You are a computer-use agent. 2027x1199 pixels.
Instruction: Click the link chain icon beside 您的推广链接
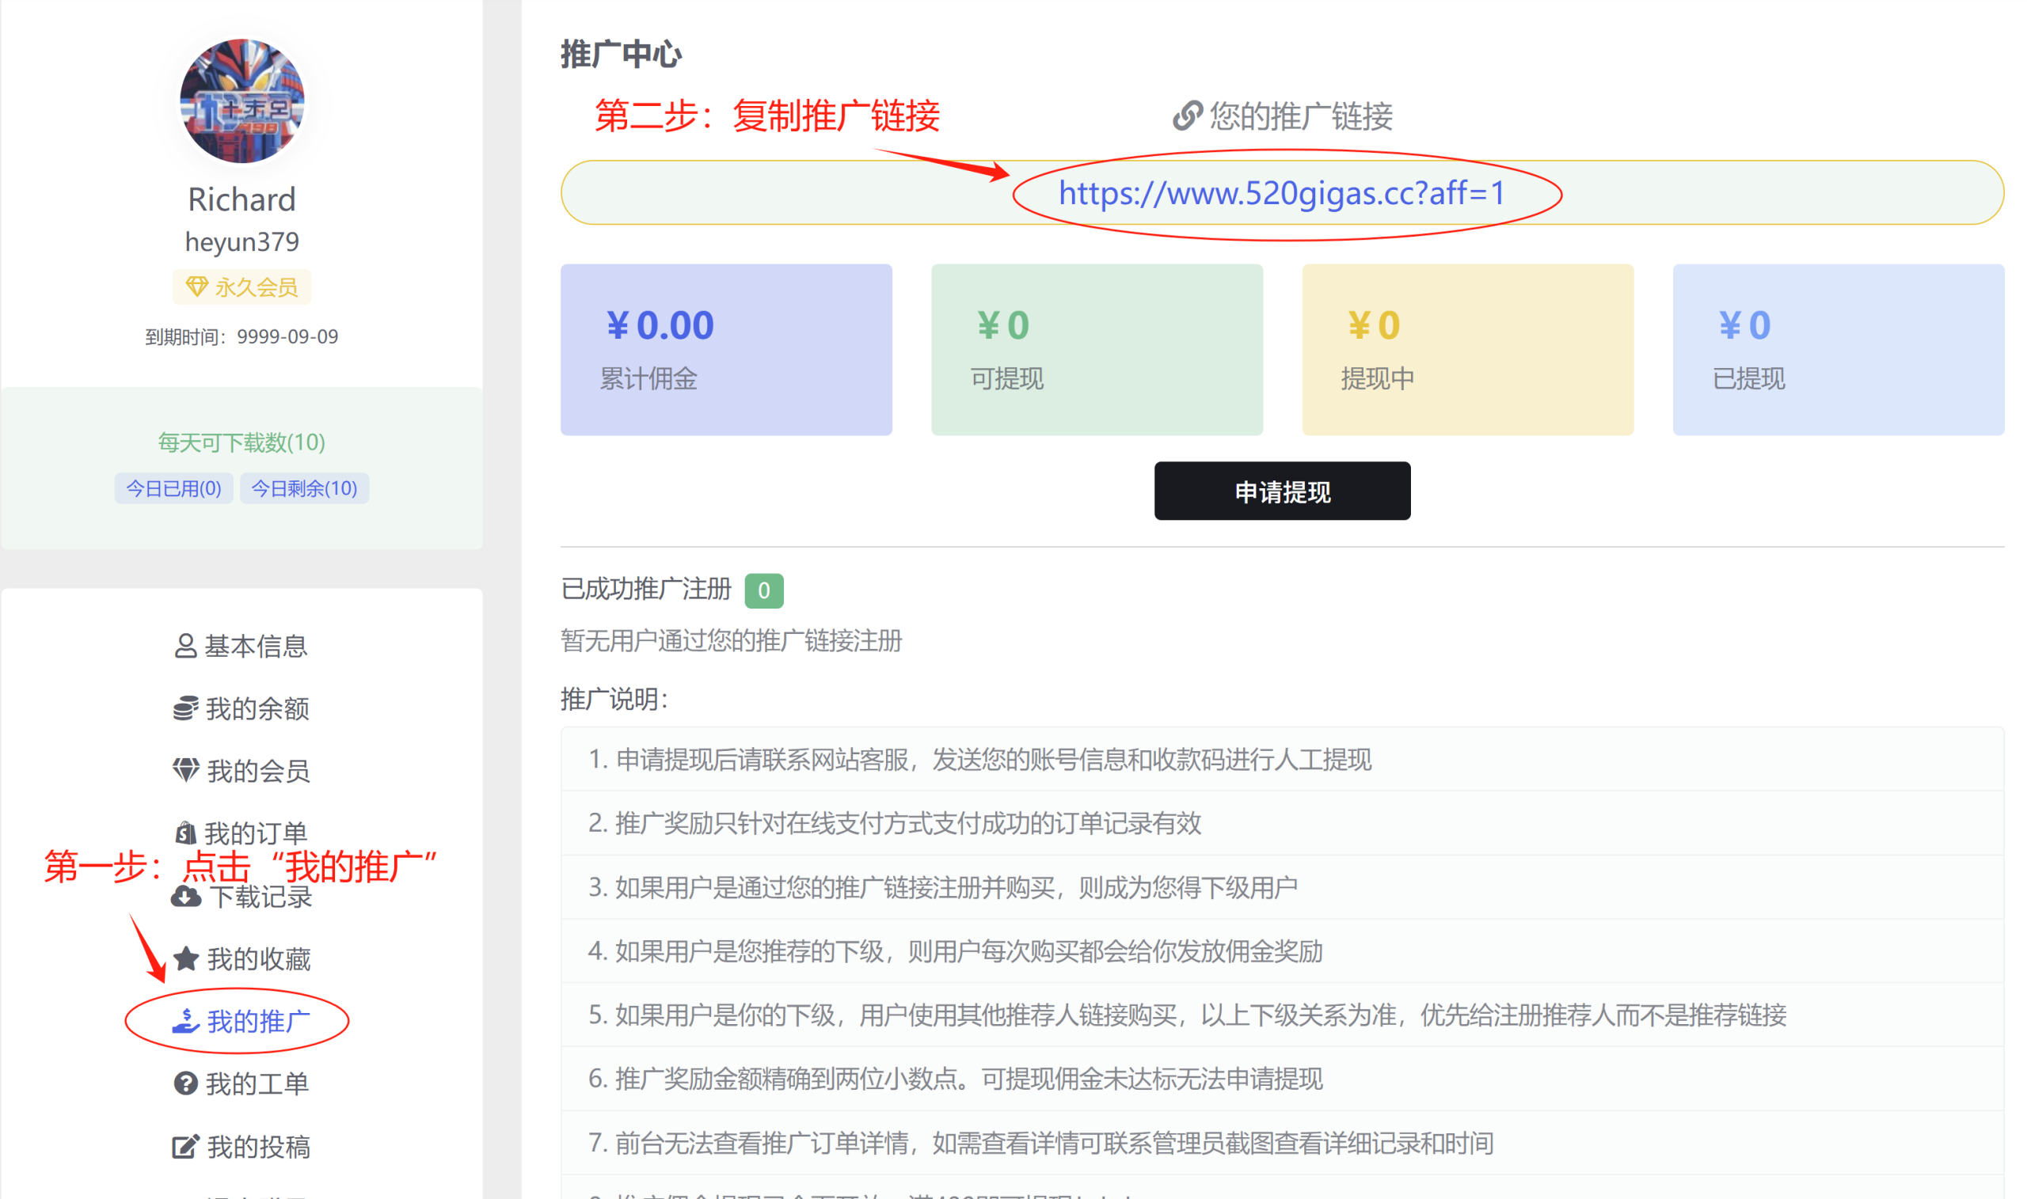[x=1187, y=116]
